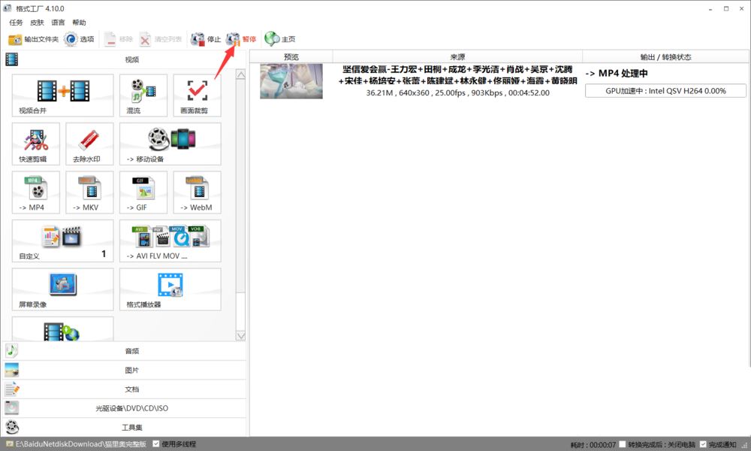Toggle the 完成通知 notification checkbox

703,444
